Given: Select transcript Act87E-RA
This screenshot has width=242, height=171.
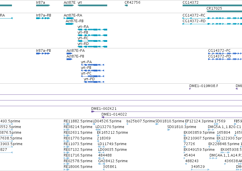Looking at the screenshot, I should (x=69, y=18).
